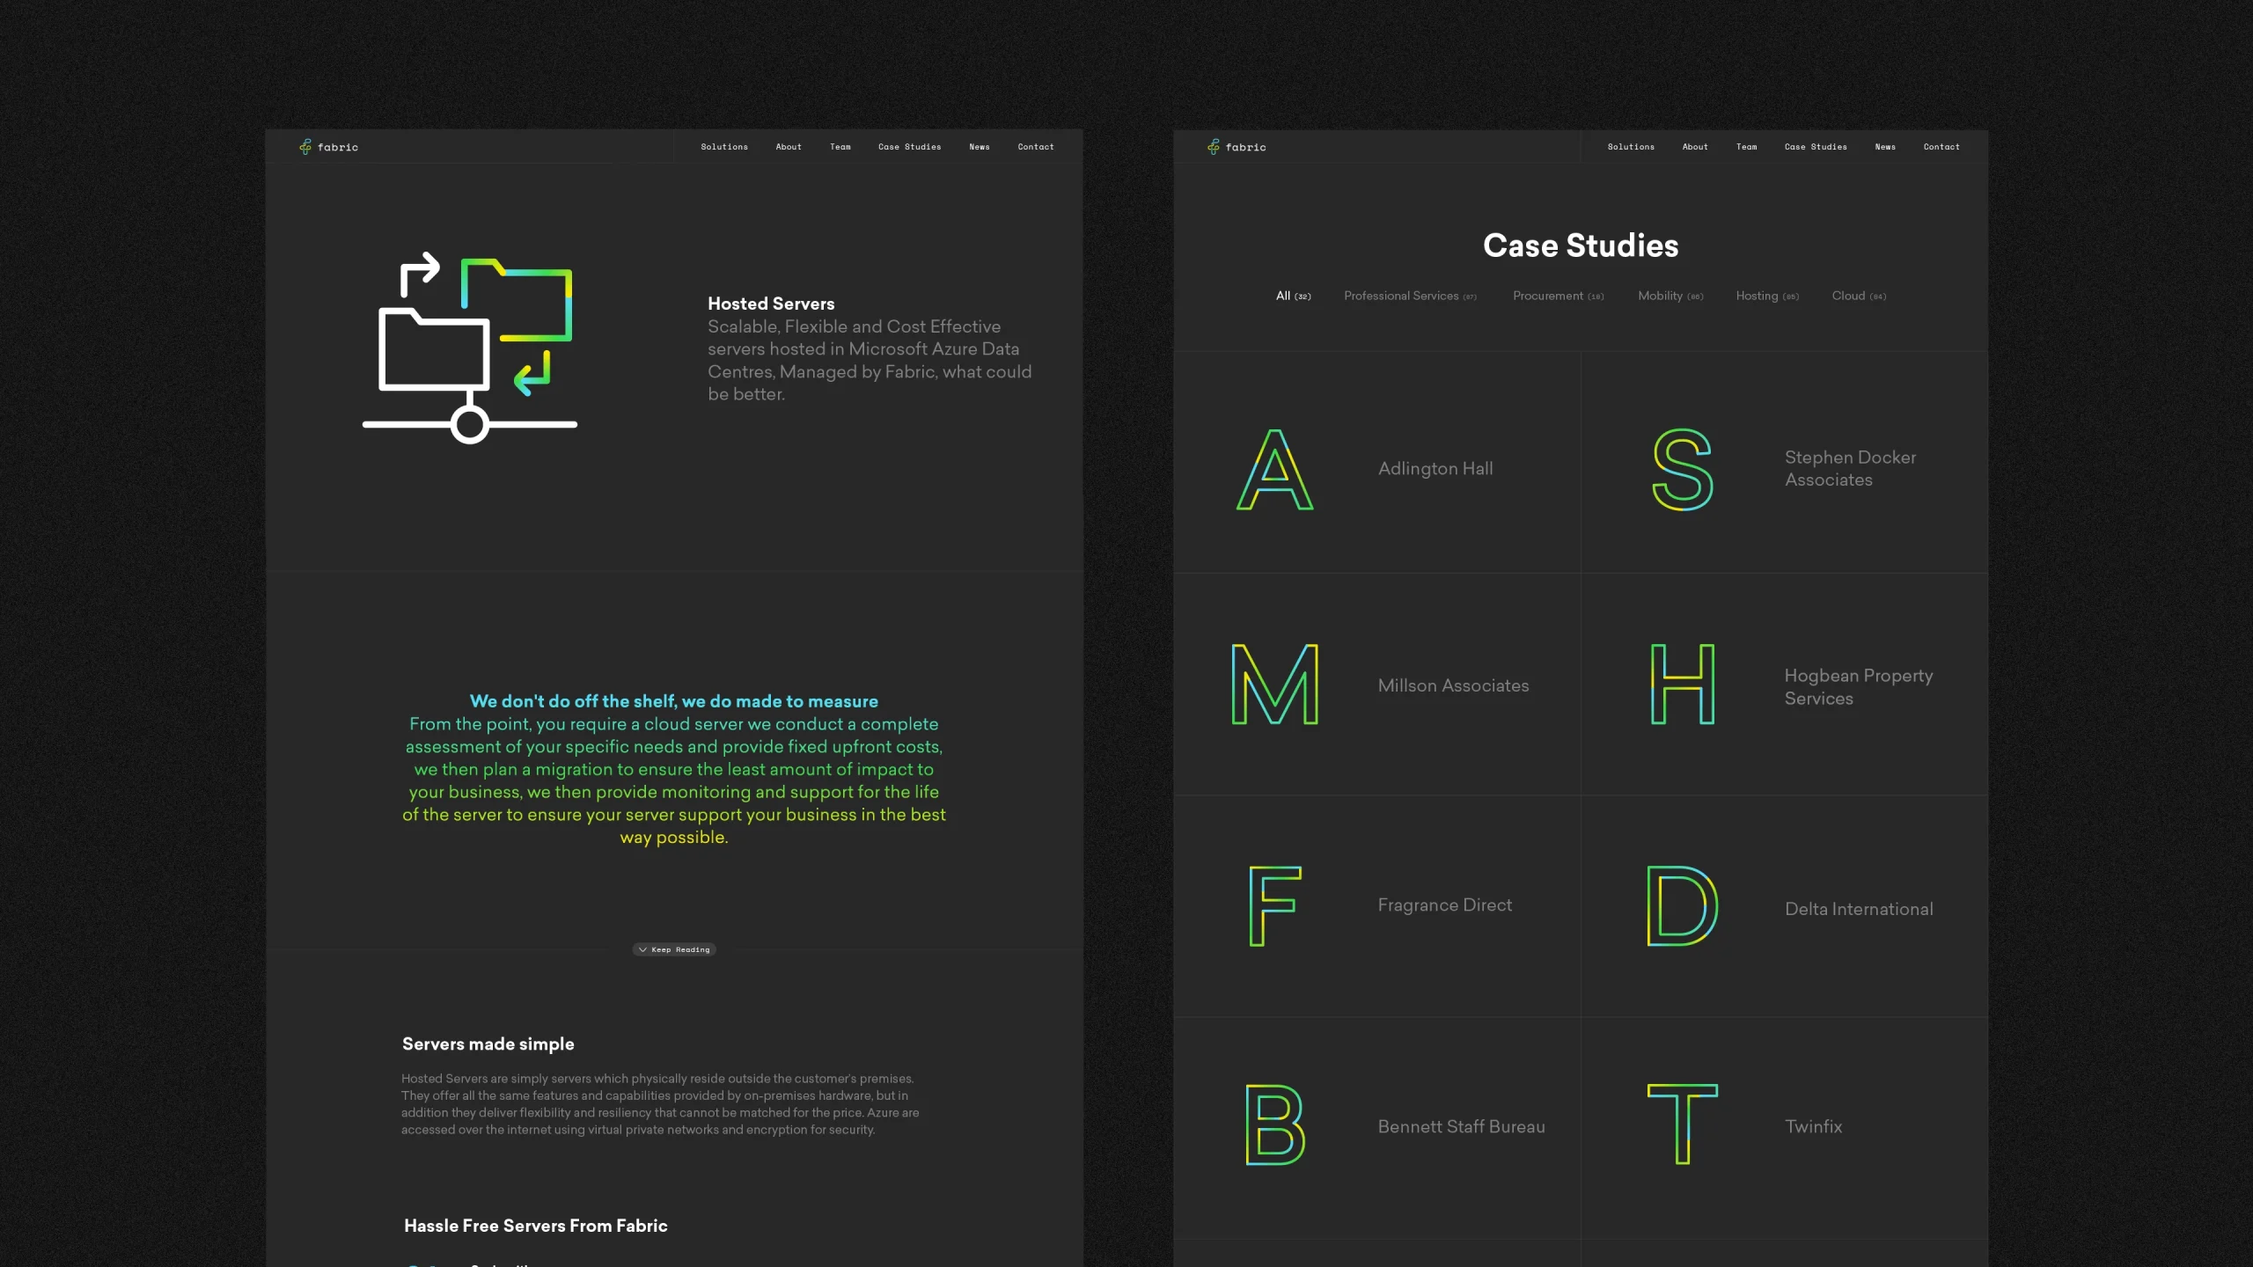
Task: Open the Adlington Hall name link
Action: [x=1435, y=469]
